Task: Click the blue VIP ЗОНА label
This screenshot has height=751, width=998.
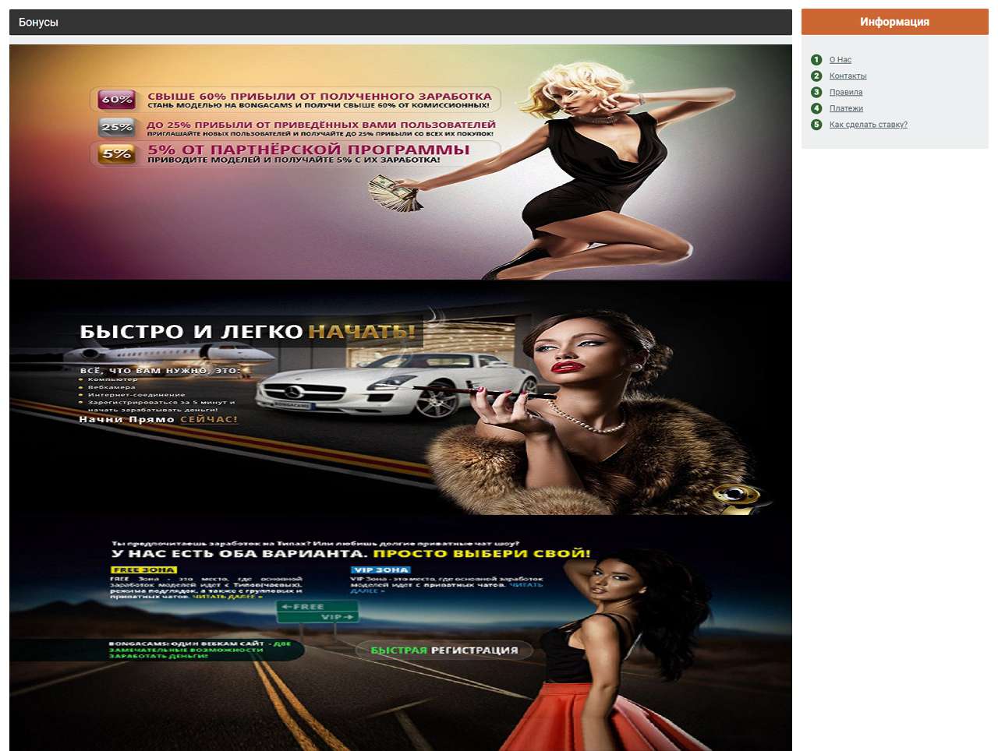Action: (x=380, y=570)
